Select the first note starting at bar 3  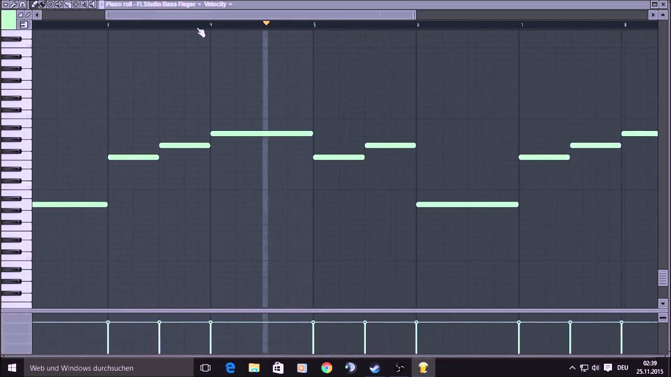pos(133,157)
